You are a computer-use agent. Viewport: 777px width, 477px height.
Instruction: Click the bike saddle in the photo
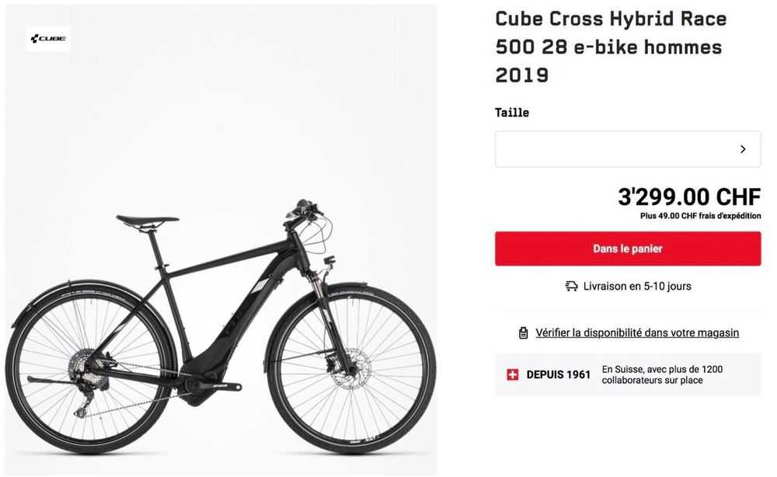(x=147, y=220)
